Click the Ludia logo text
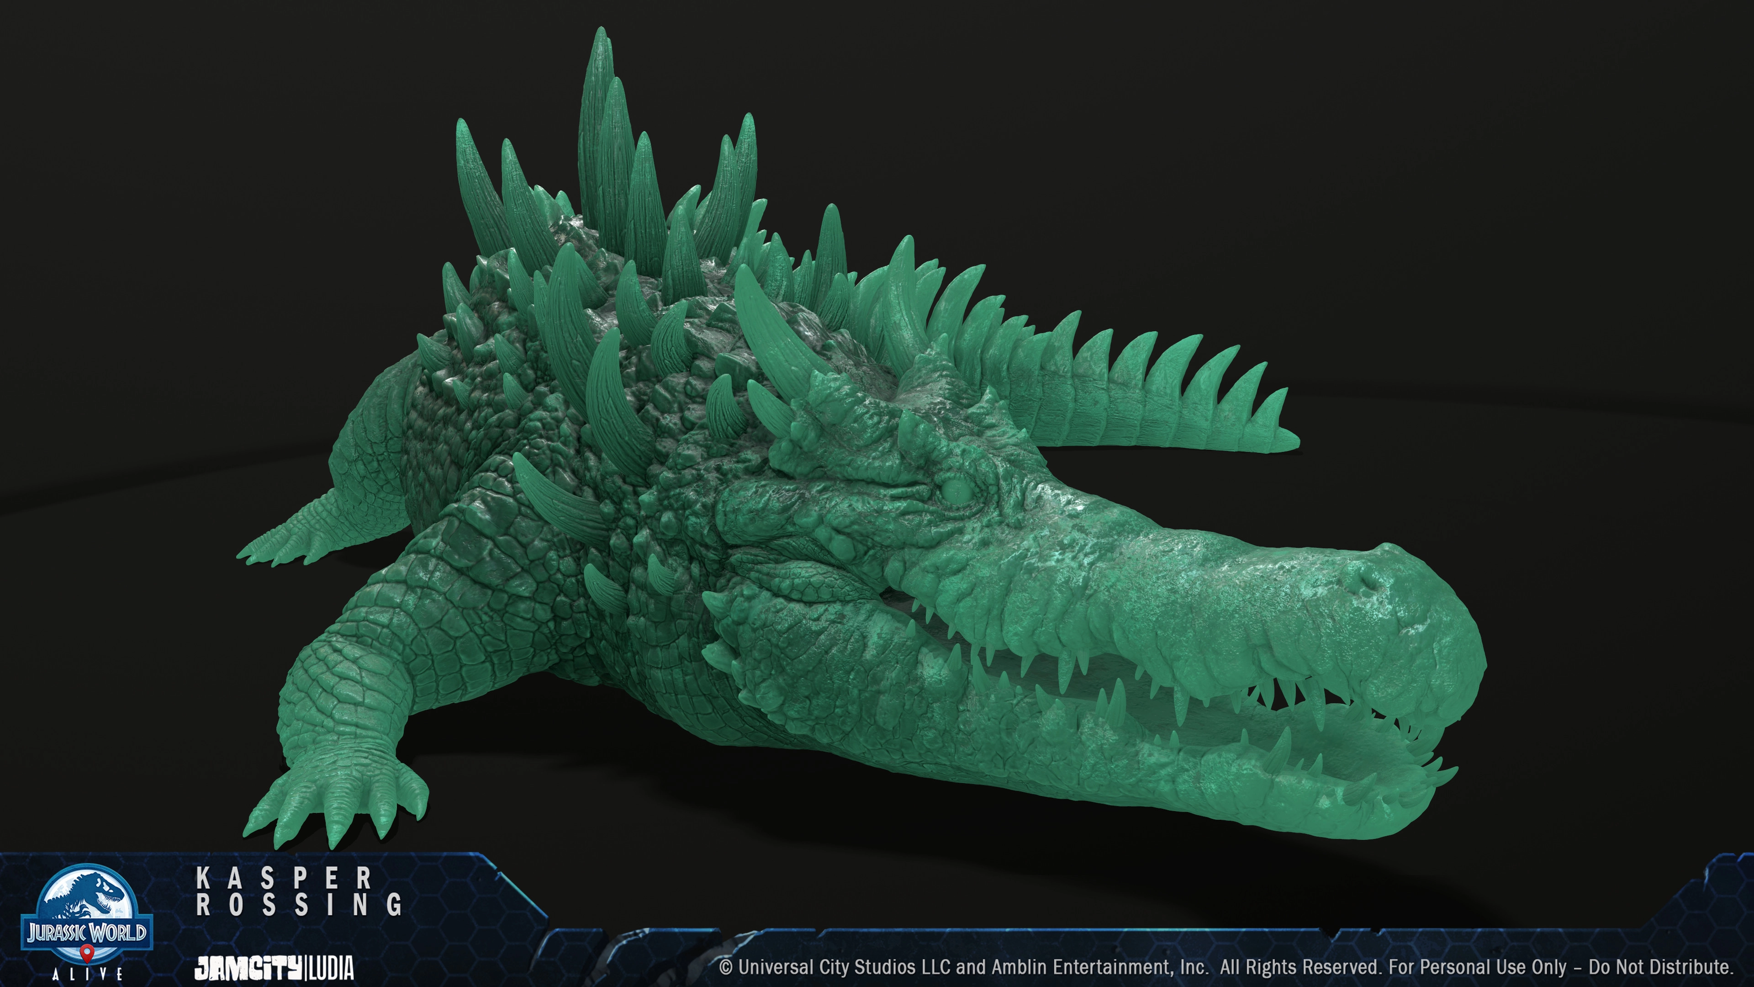This screenshot has width=1754, height=987. pyautogui.click(x=332, y=968)
